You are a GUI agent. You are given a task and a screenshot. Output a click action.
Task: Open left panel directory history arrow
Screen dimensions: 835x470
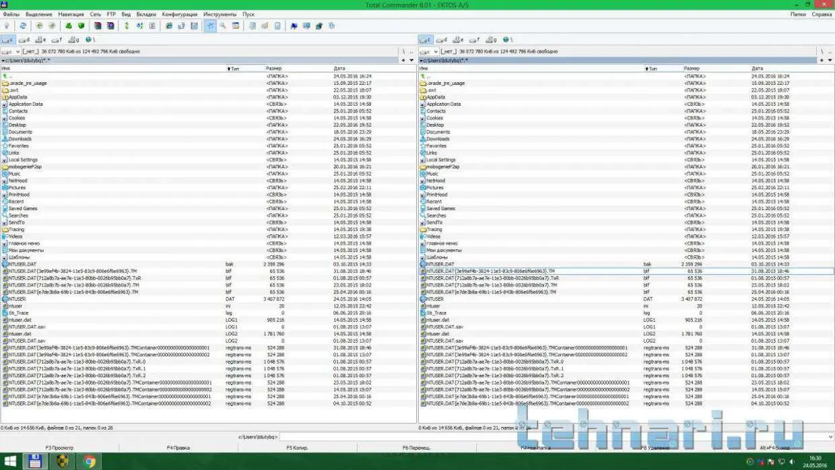pos(413,60)
